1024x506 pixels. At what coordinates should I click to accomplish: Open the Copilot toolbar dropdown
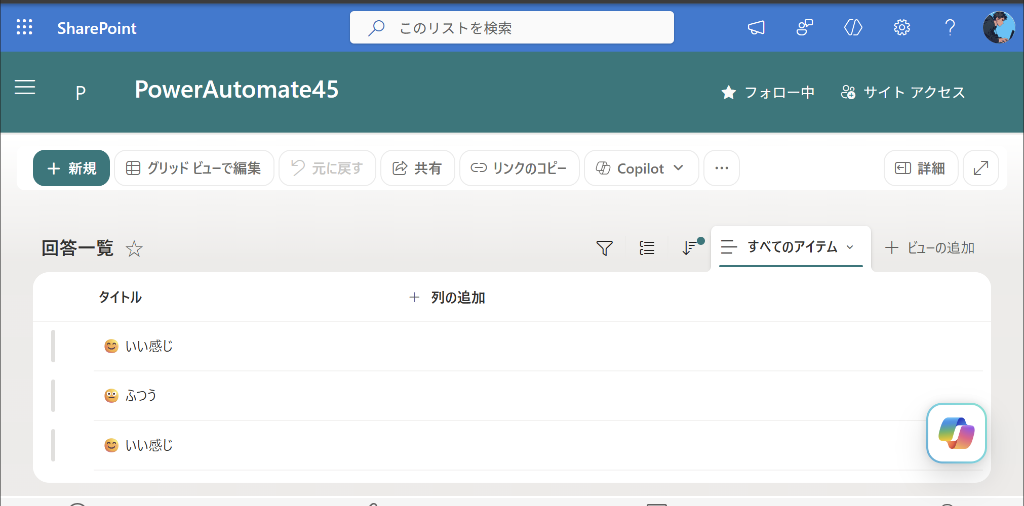pos(641,168)
